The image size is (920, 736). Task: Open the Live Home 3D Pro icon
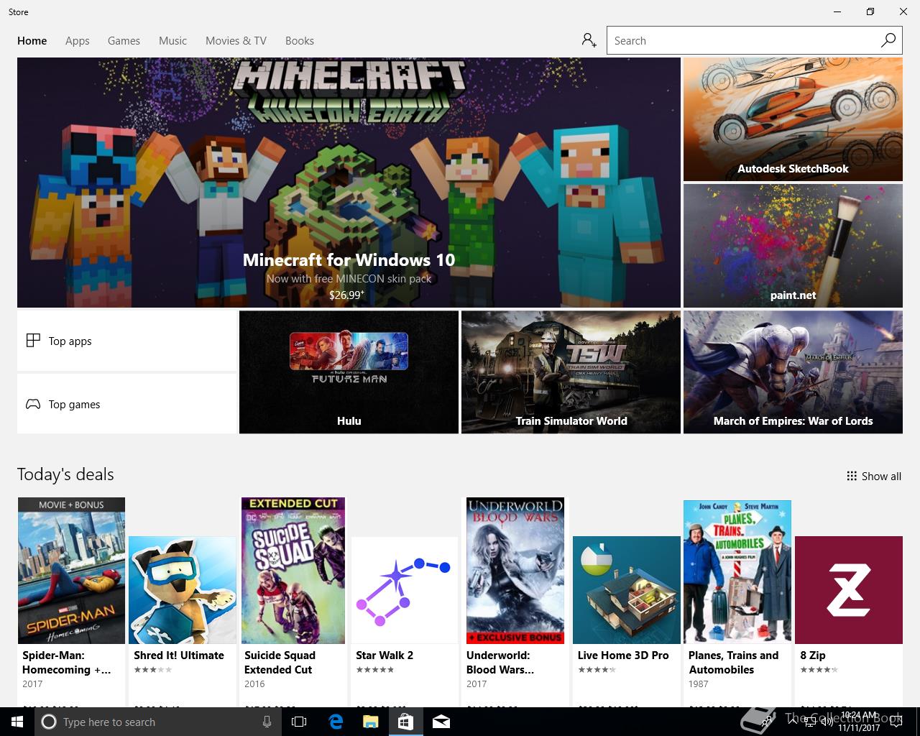click(x=627, y=590)
